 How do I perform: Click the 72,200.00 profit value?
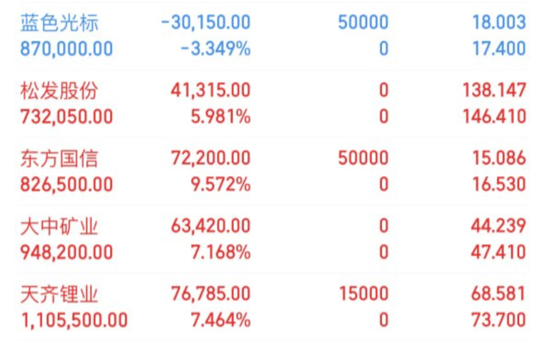pos(211,158)
